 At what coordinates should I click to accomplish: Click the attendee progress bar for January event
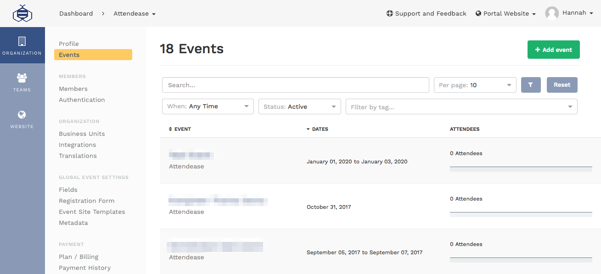pyautogui.click(x=521, y=169)
